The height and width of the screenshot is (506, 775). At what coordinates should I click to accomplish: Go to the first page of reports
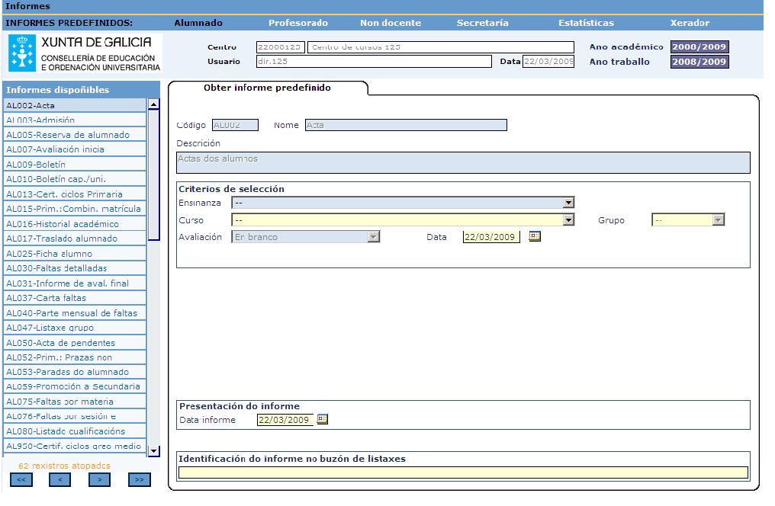(x=22, y=479)
